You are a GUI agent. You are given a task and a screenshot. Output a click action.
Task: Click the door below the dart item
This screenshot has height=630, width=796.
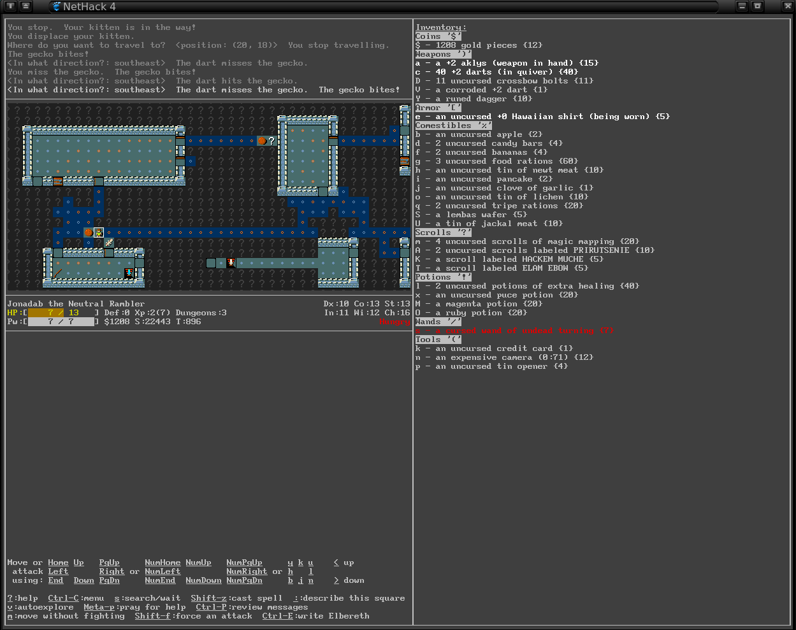pyautogui.click(x=109, y=253)
